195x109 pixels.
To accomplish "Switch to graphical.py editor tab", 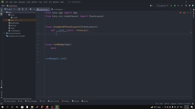I will [43, 9].
